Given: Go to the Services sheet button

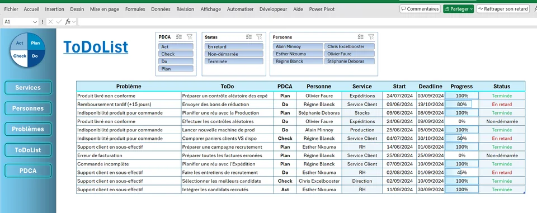Looking at the screenshot, I should tap(28, 88).
